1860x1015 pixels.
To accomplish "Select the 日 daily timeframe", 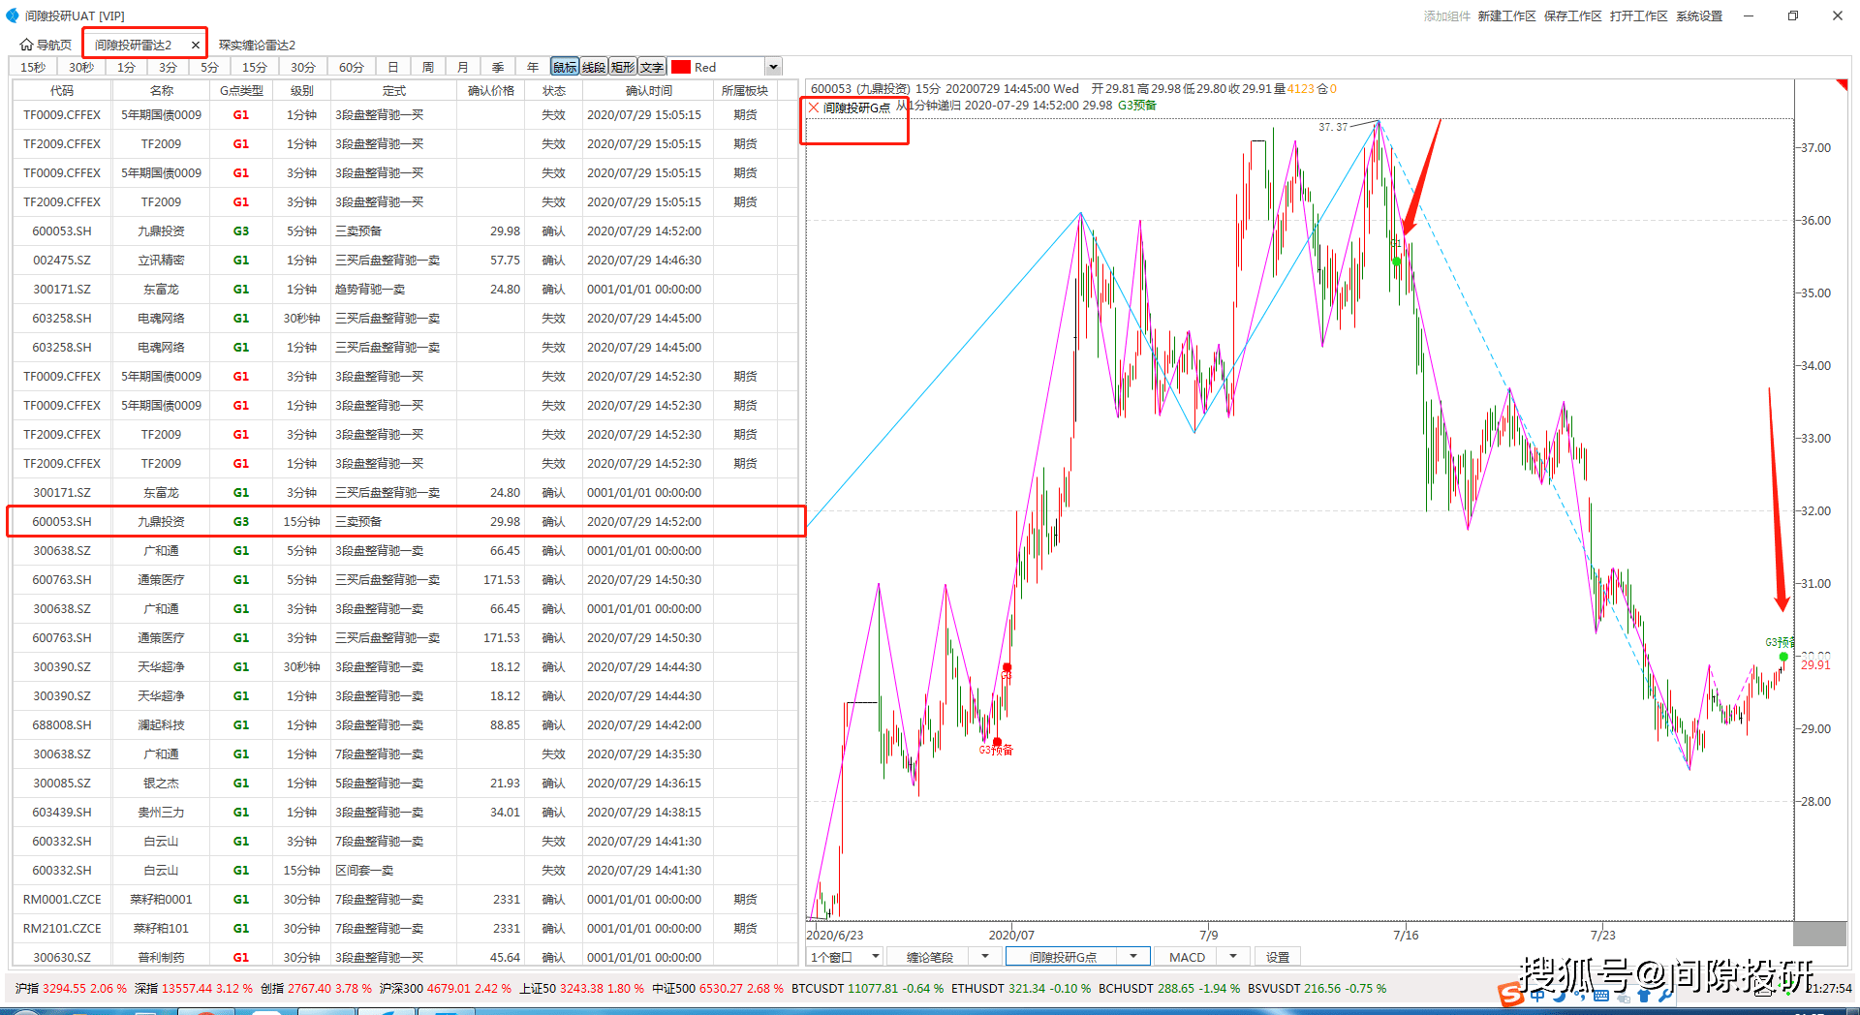I will [392, 67].
